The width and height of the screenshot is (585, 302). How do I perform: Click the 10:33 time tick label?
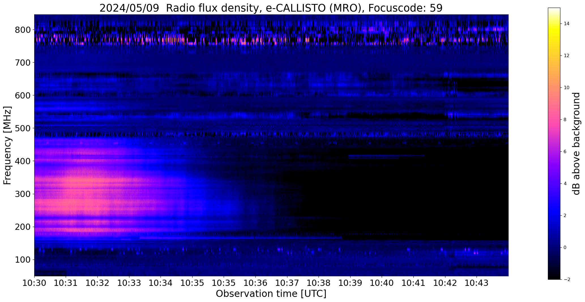tap(129, 283)
